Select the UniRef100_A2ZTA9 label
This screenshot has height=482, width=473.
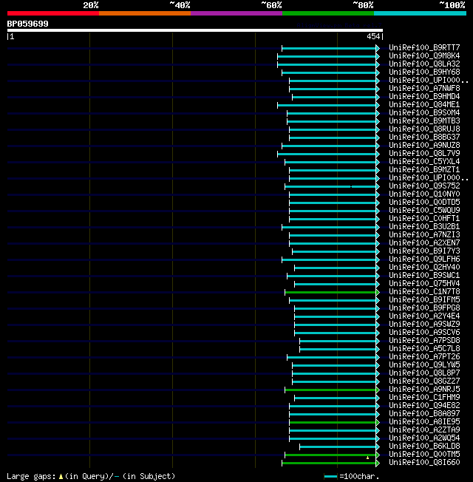pyautogui.click(x=424, y=430)
